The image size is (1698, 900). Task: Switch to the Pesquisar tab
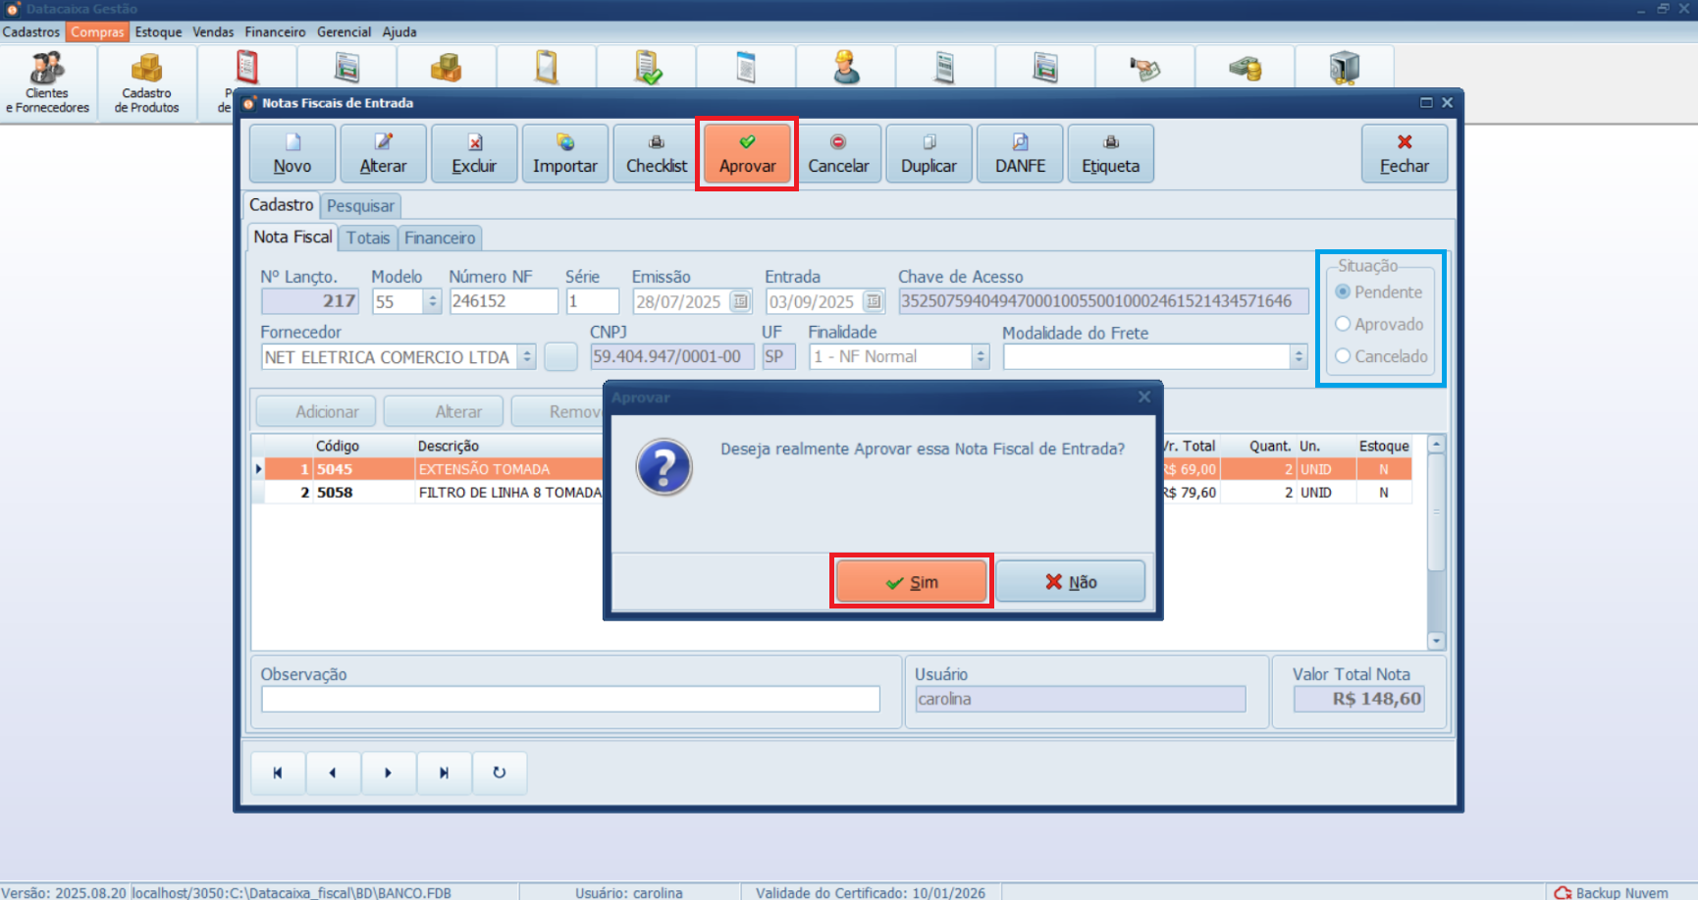[360, 205]
